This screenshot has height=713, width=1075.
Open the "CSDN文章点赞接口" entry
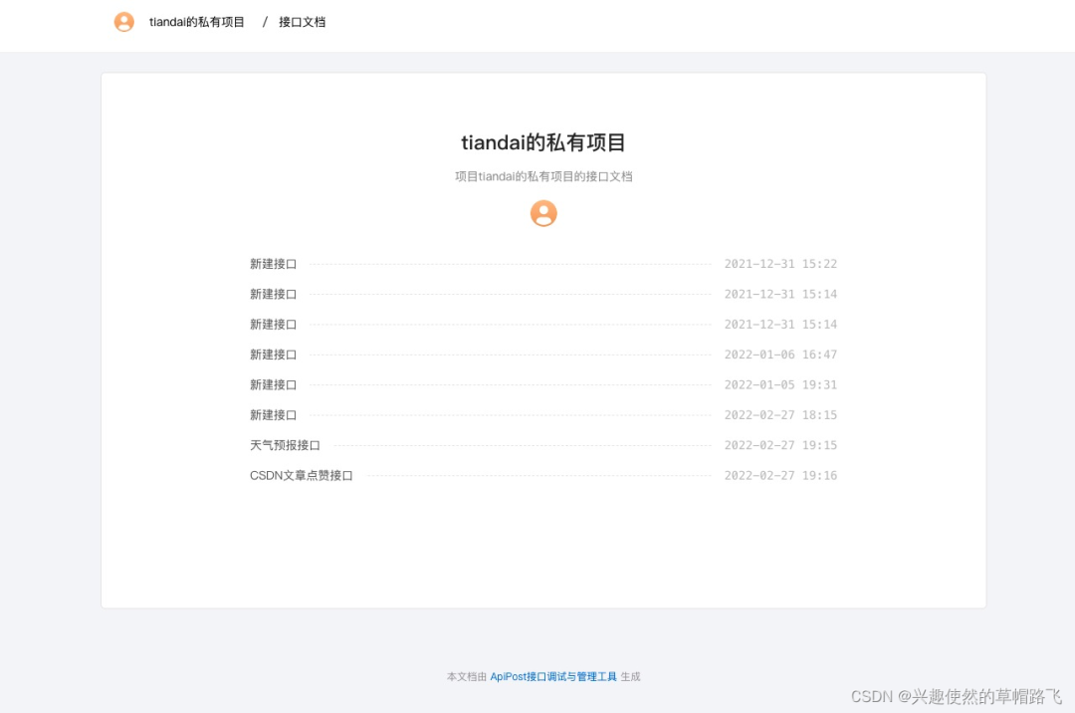coord(301,475)
